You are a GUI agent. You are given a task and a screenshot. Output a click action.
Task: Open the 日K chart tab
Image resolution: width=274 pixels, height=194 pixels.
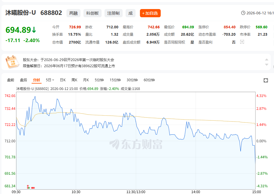pos(63,80)
